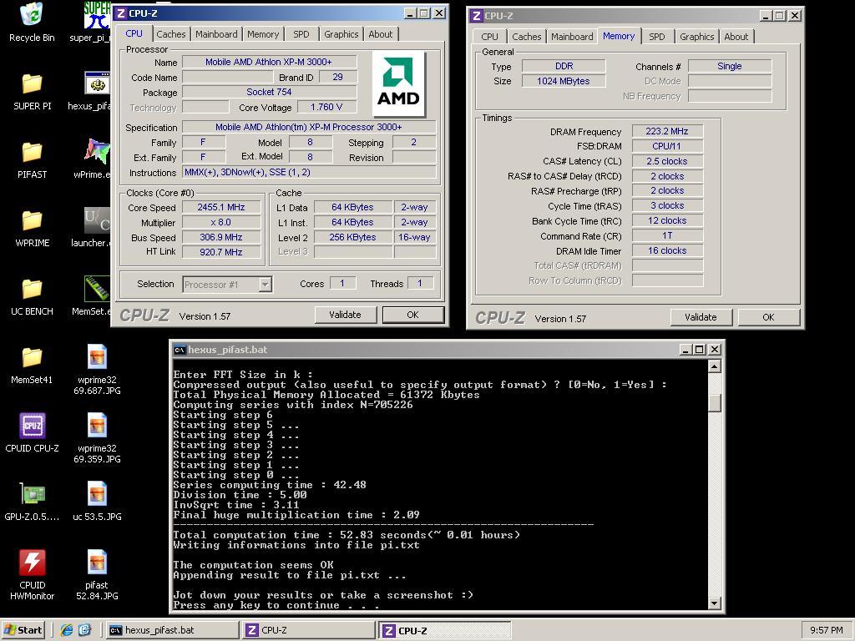
Task: Click Validate in the right CPU-Z memory window
Action: point(701,317)
